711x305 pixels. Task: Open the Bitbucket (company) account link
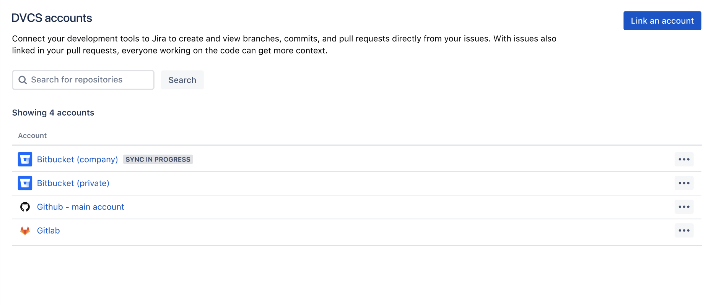pos(77,160)
